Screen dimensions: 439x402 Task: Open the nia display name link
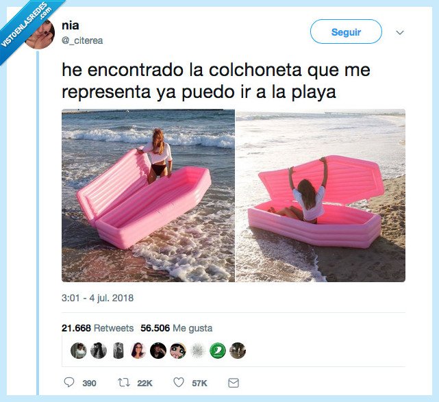pyautogui.click(x=71, y=25)
